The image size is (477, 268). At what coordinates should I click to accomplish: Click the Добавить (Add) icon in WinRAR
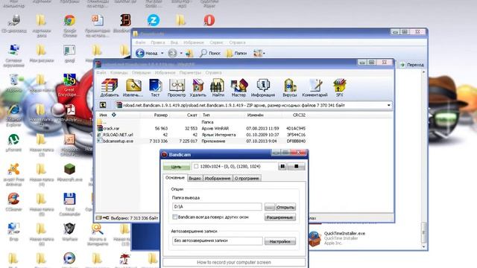(x=110, y=88)
